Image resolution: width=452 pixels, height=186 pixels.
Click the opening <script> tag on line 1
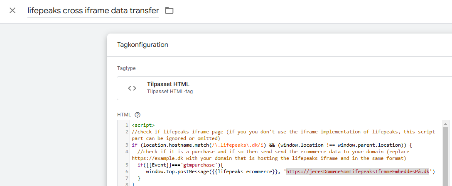point(143,125)
